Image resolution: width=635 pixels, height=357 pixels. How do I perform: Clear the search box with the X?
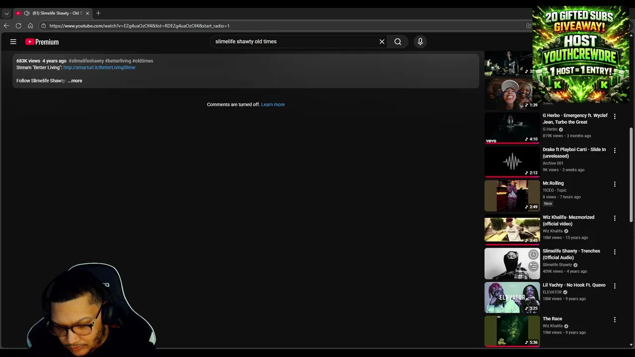pos(382,42)
